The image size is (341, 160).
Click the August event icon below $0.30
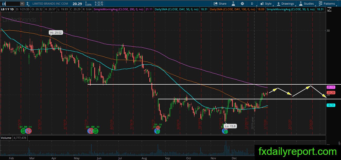coord(157,131)
